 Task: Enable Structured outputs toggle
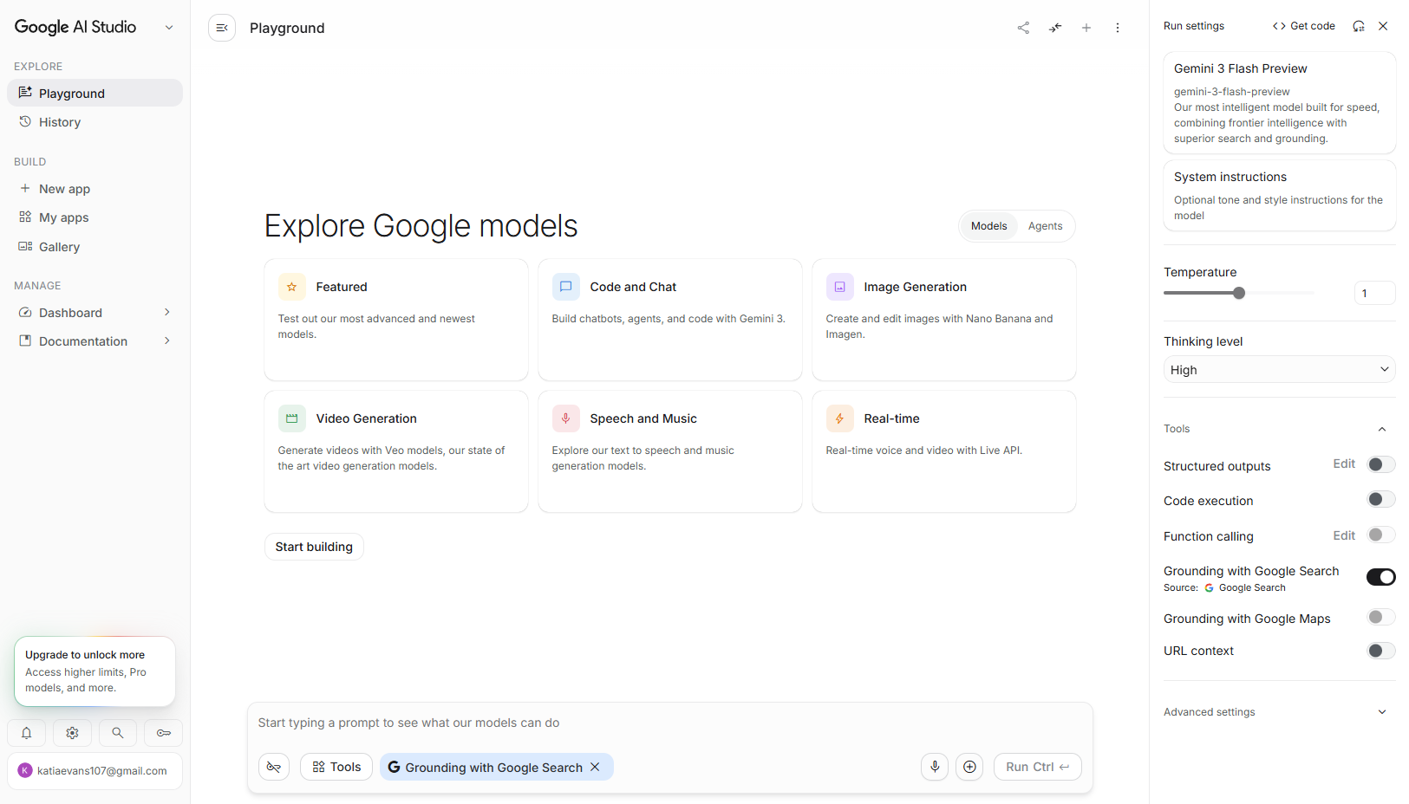click(x=1381, y=464)
